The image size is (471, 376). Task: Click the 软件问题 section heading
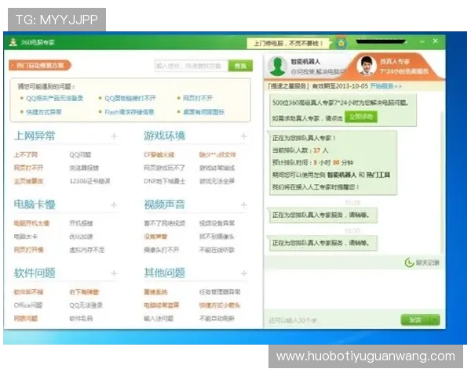point(35,273)
